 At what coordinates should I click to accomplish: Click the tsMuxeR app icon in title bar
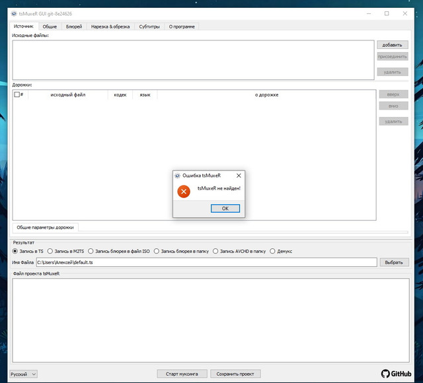click(14, 14)
